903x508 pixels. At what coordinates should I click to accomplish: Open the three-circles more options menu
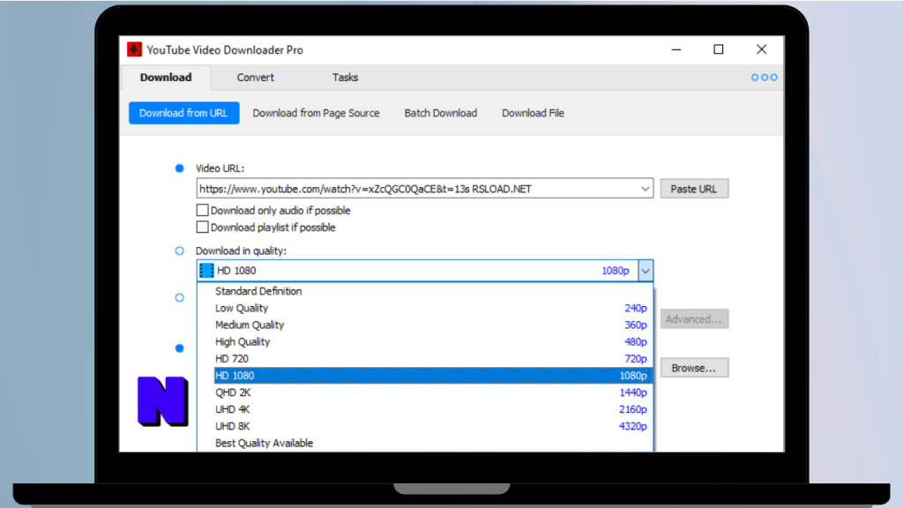(765, 78)
